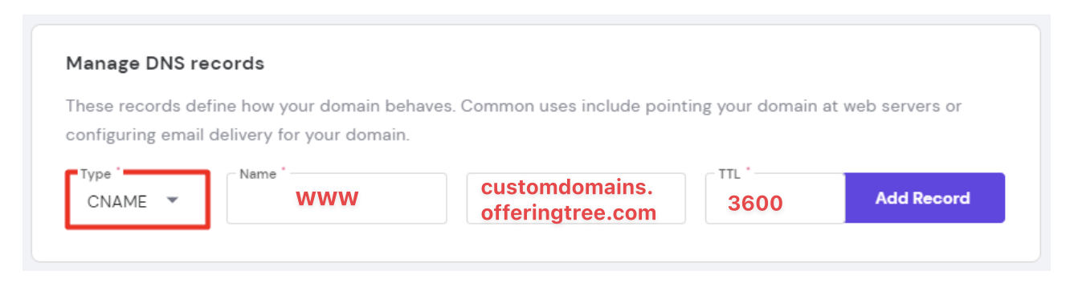Click the DNS records description paragraph

[514, 120]
